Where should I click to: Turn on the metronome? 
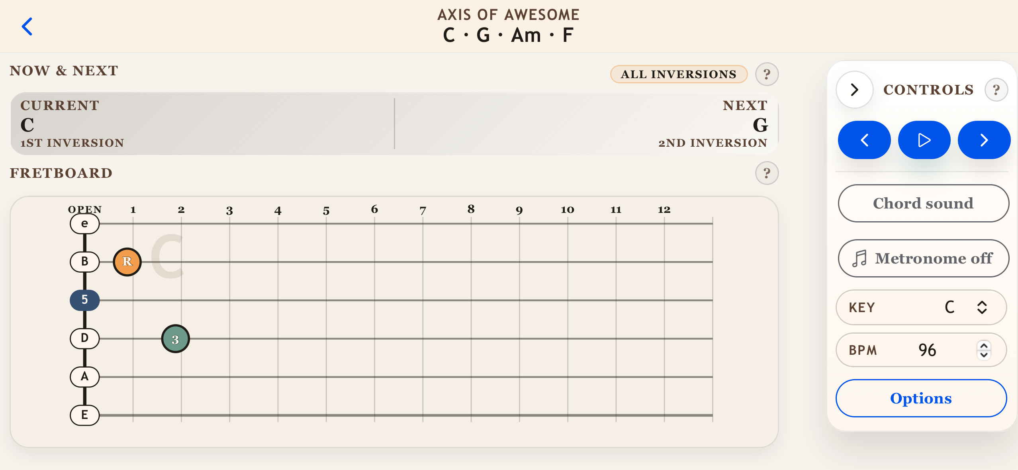point(923,258)
